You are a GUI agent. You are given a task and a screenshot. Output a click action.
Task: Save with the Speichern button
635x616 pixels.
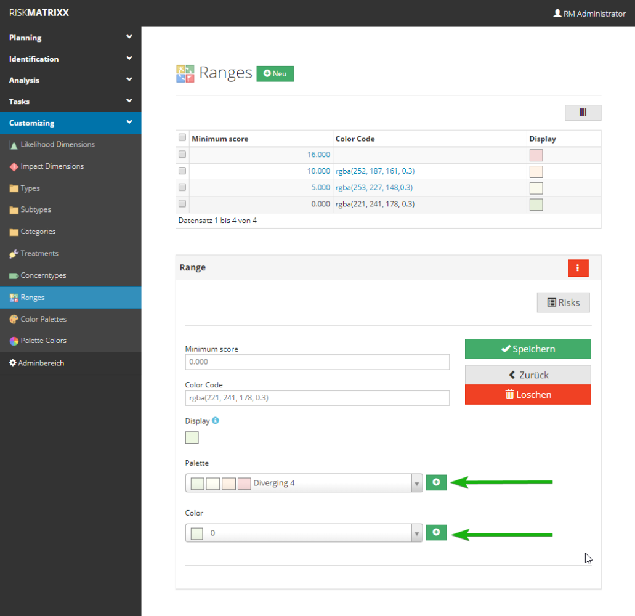pyautogui.click(x=528, y=349)
